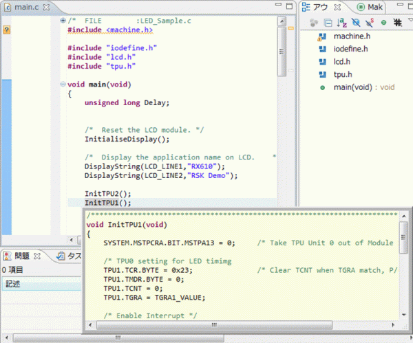Toggle Hide Fields filter in outline
Screen dimensions: 413x343
[356, 22]
